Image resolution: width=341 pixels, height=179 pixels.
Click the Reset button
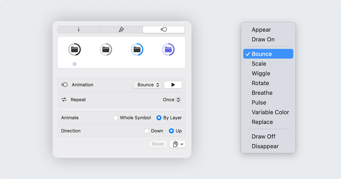pyautogui.click(x=158, y=144)
